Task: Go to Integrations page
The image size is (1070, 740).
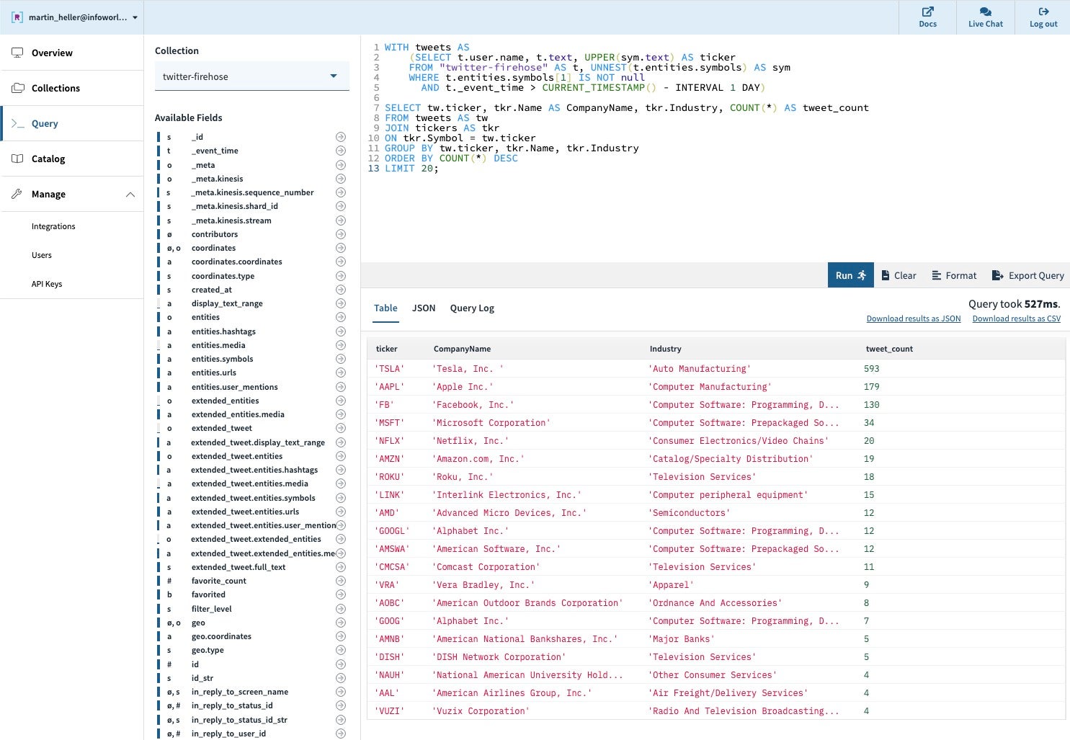Action: (53, 226)
